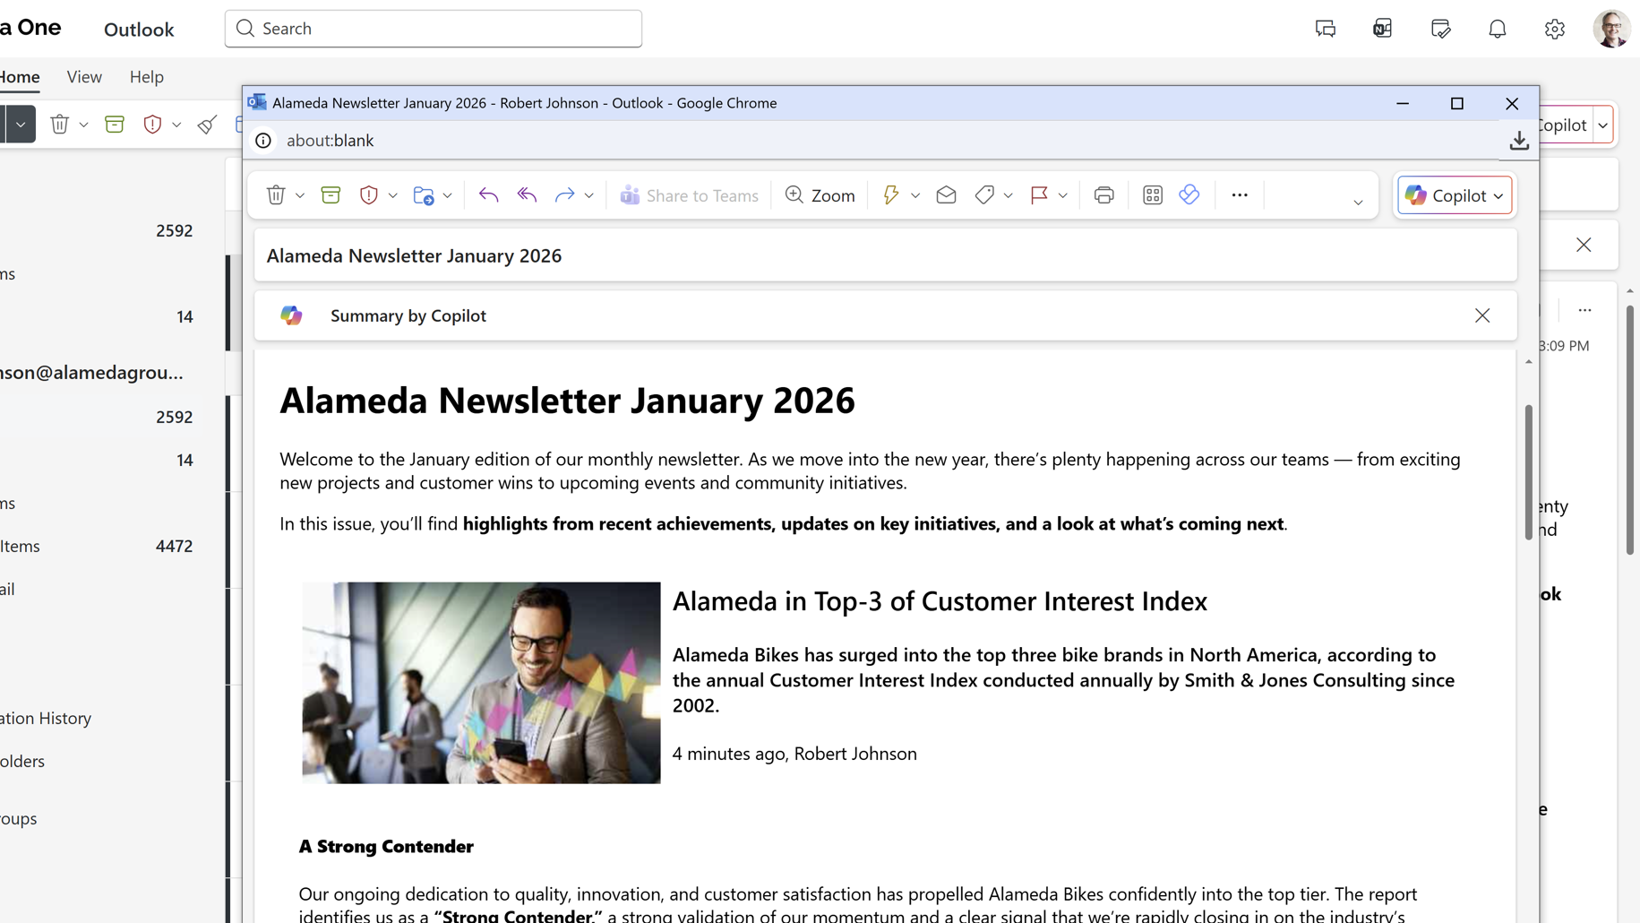Close the reading pane in background window

(x=1584, y=245)
